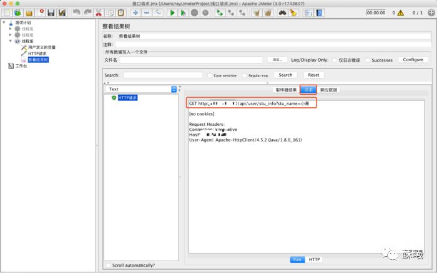Click the Reset button
437x273 pixels.
click(313, 75)
